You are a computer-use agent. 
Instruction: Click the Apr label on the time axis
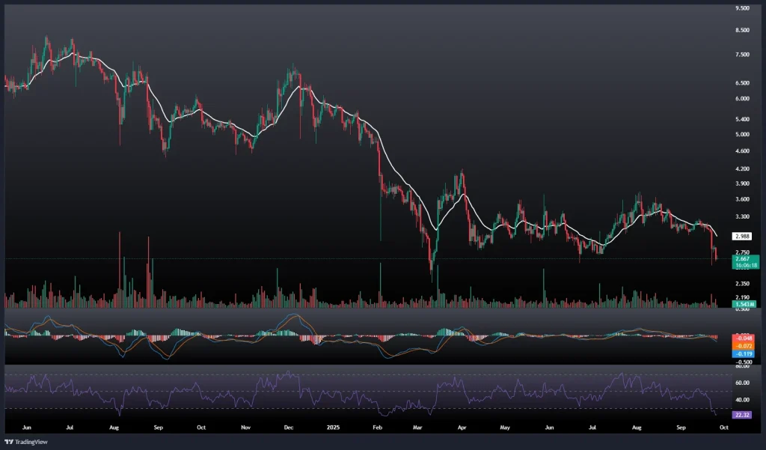pyautogui.click(x=462, y=428)
